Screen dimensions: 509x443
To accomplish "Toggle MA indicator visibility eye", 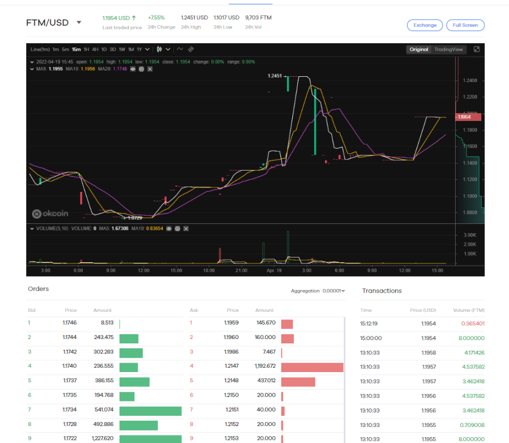I will (x=133, y=69).
